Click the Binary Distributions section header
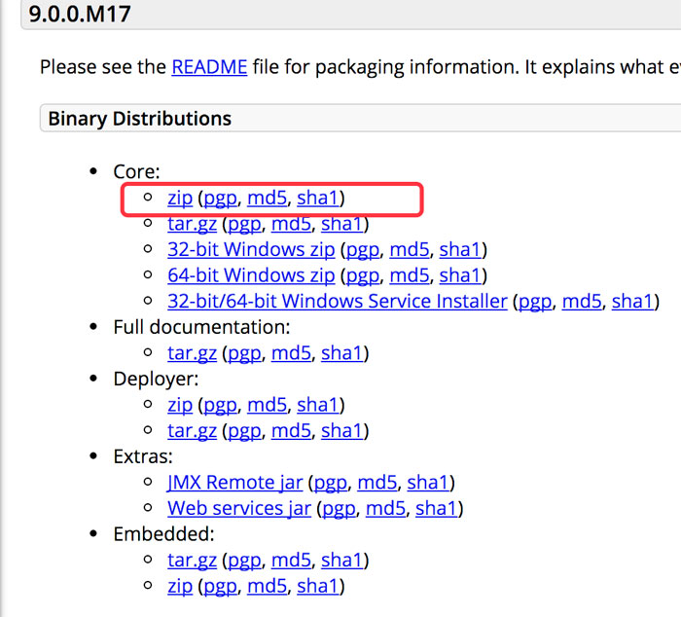This screenshot has width=681, height=617. (x=140, y=119)
